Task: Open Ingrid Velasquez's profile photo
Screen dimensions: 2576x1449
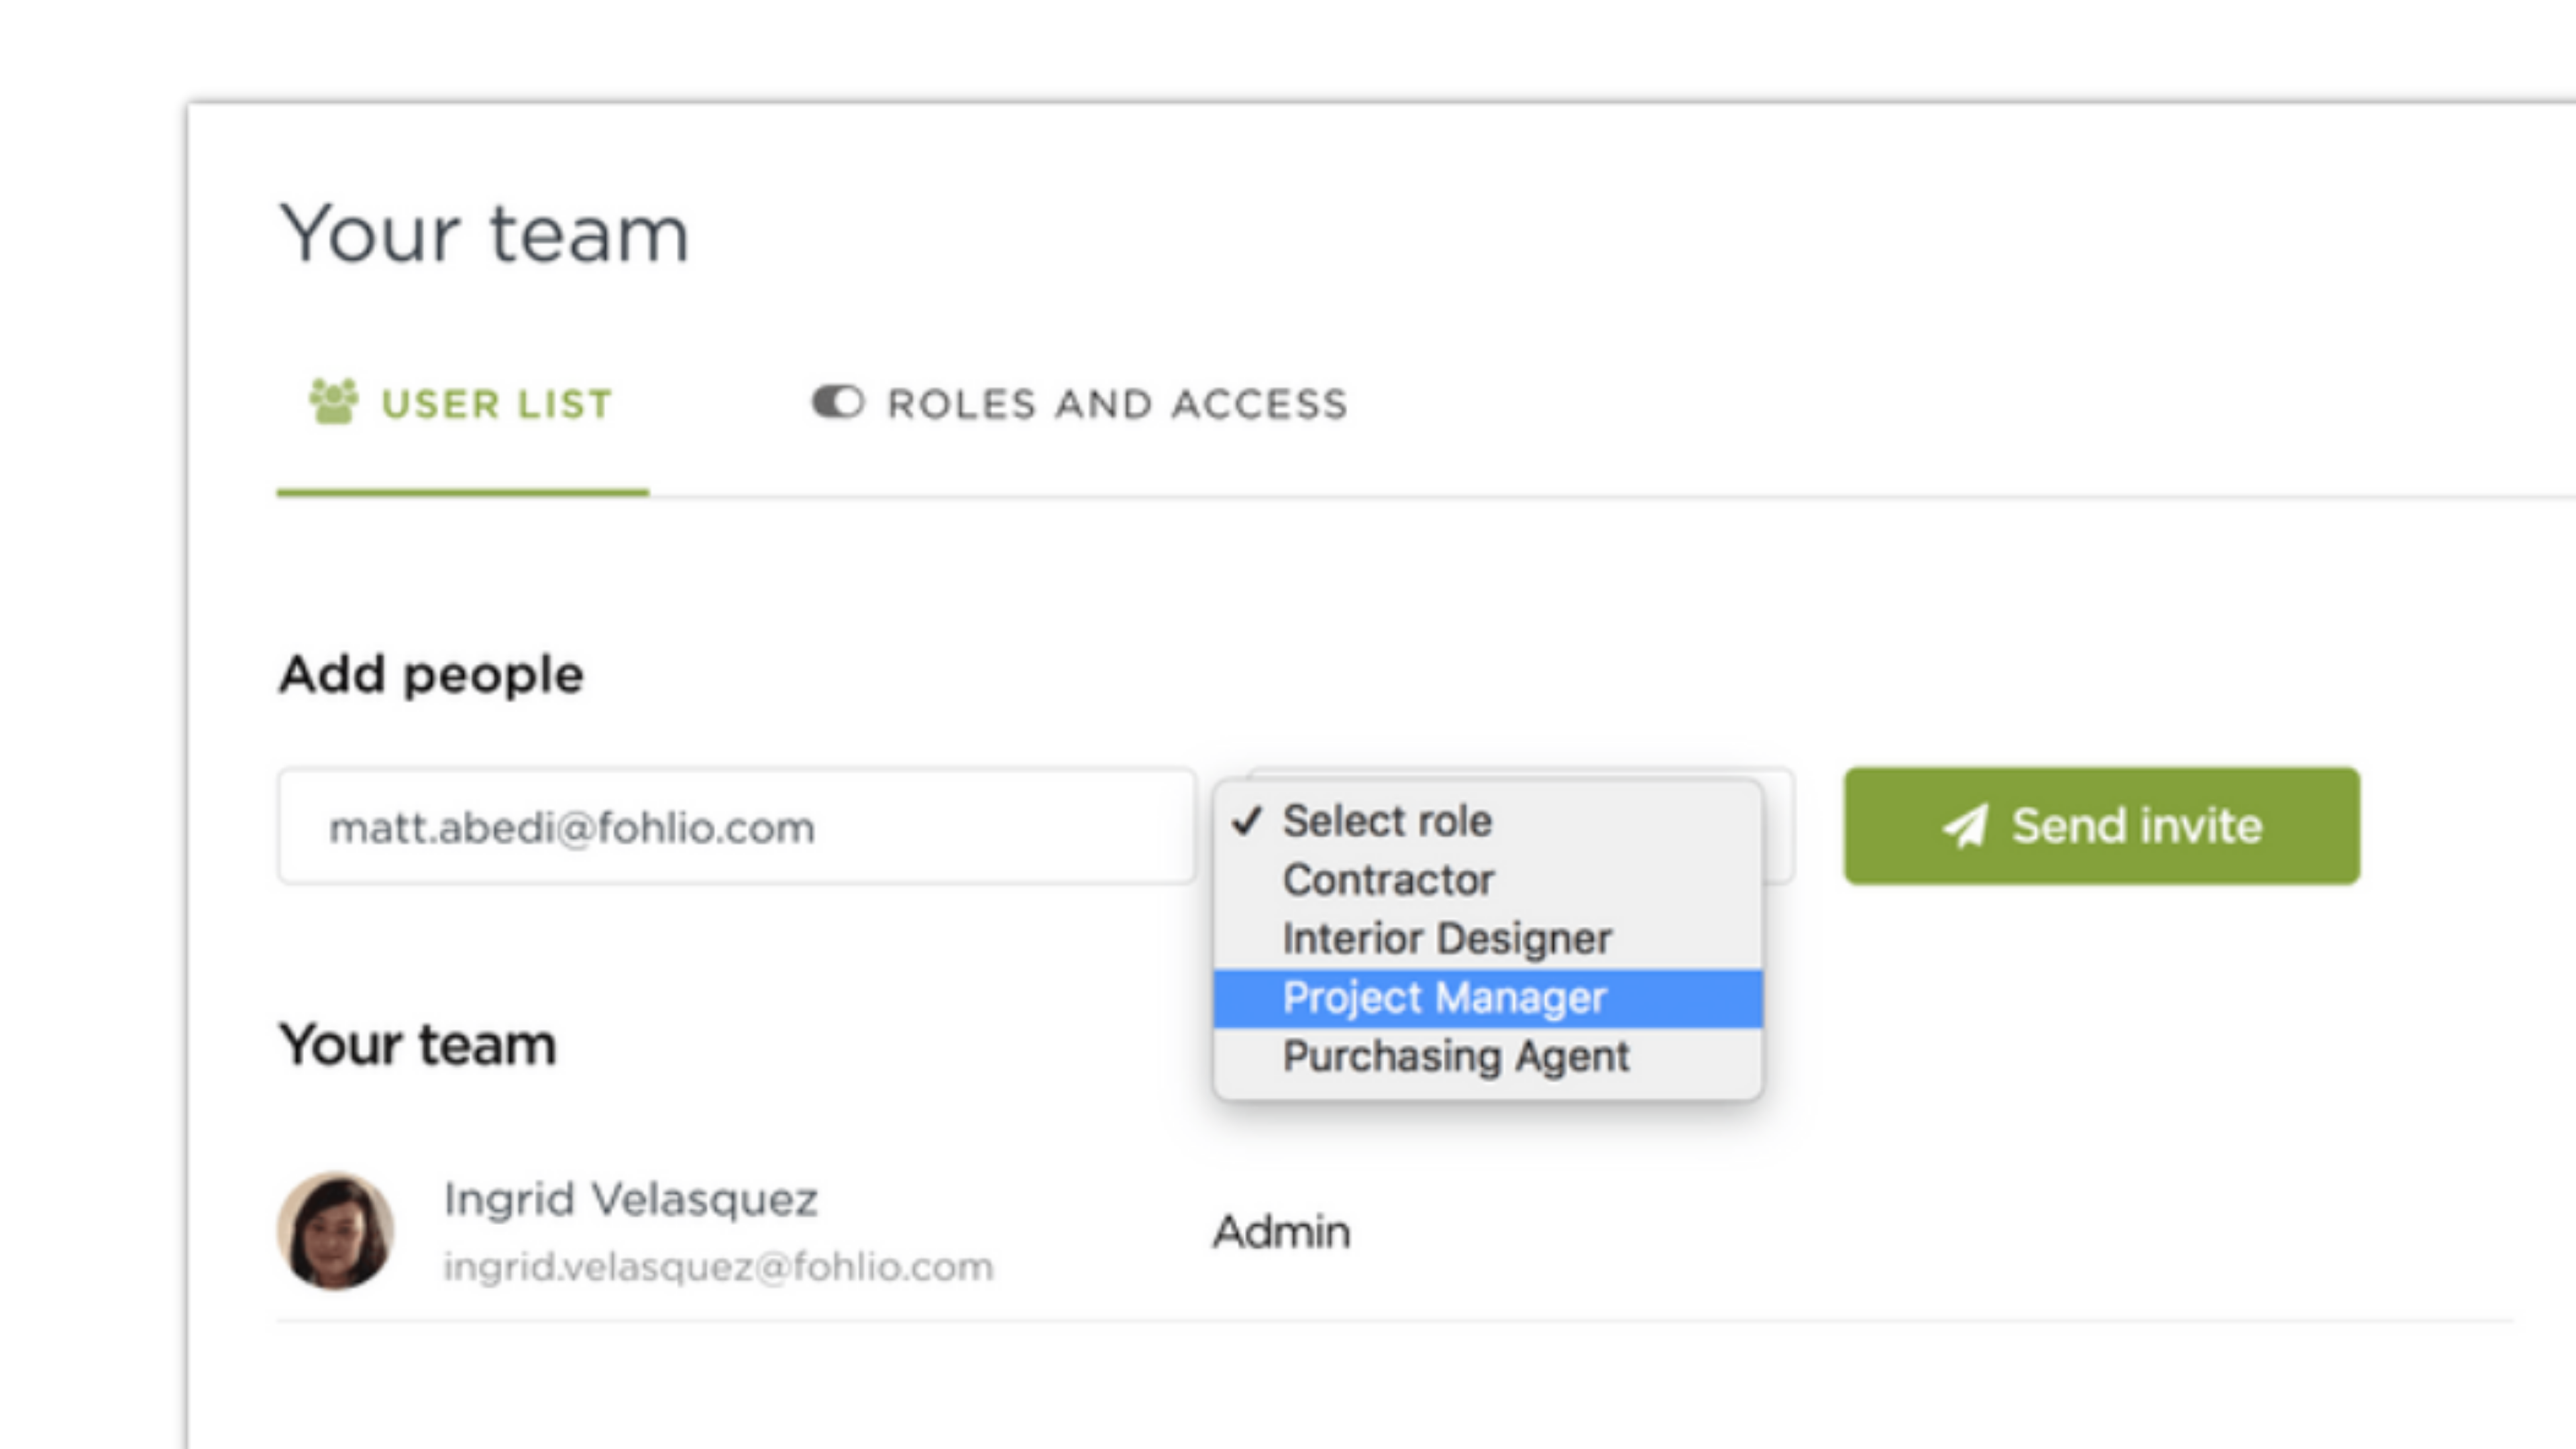Action: pyautogui.click(x=335, y=1230)
